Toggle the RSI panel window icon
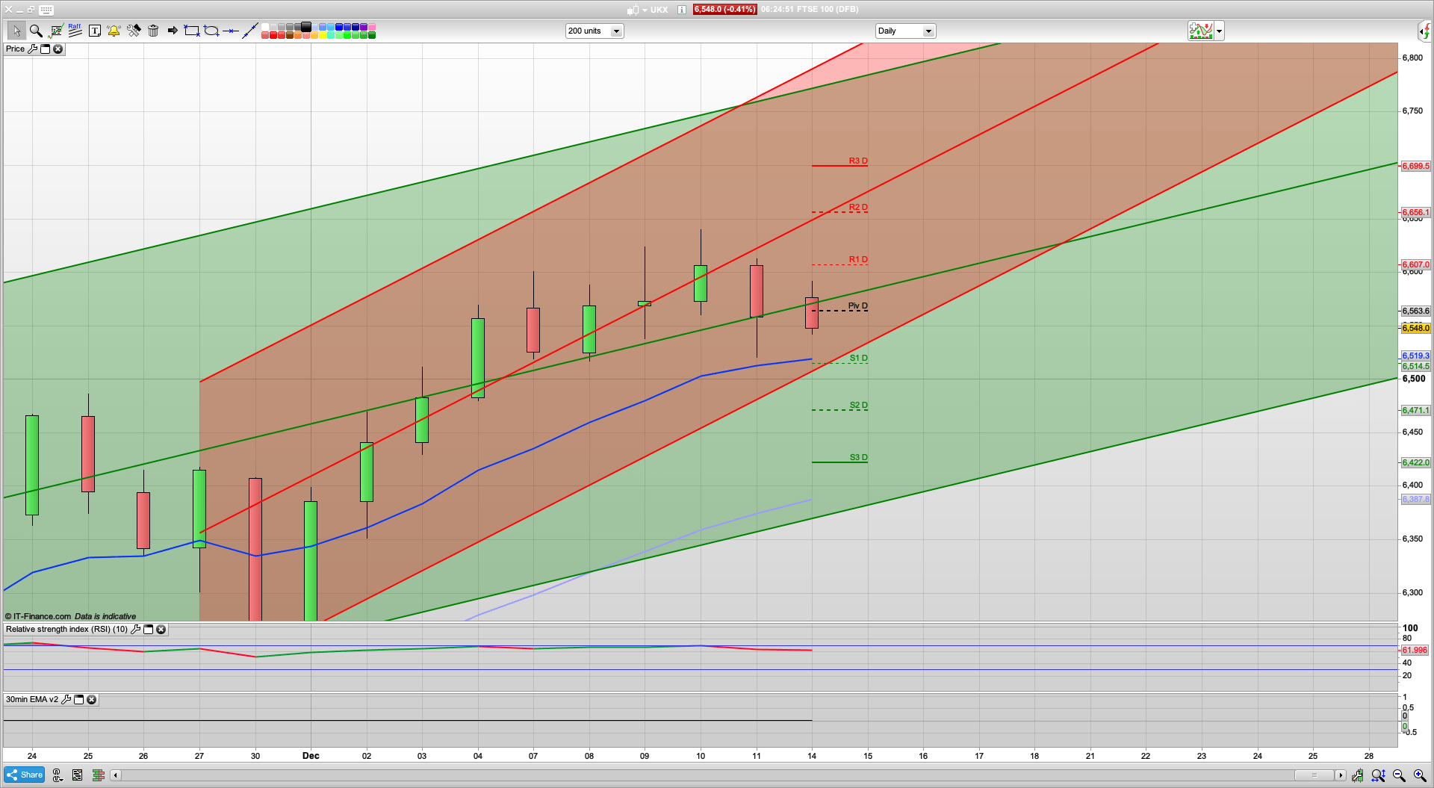 click(x=148, y=630)
